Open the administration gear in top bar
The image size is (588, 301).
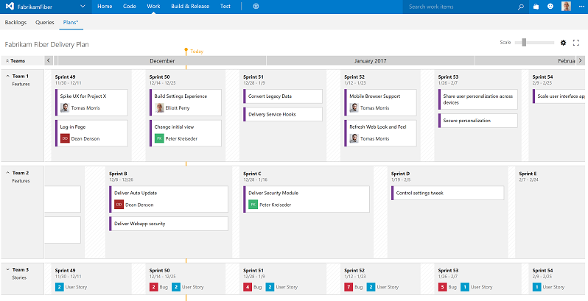(256, 7)
